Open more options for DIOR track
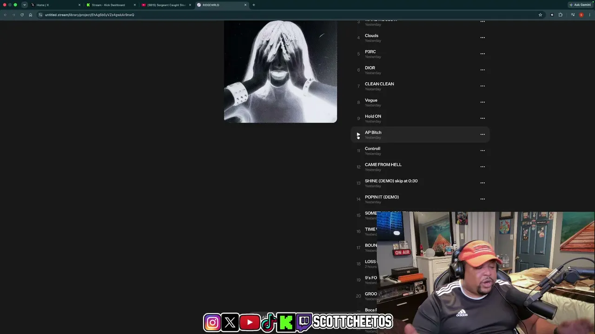 483,70
